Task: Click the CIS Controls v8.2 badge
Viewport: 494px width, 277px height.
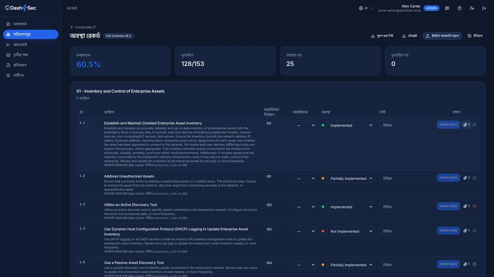Action: [x=118, y=36]
